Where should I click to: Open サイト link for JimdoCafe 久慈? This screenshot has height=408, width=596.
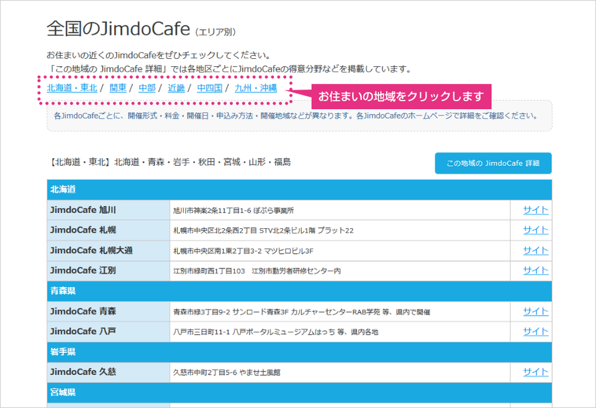pos(536,372)
